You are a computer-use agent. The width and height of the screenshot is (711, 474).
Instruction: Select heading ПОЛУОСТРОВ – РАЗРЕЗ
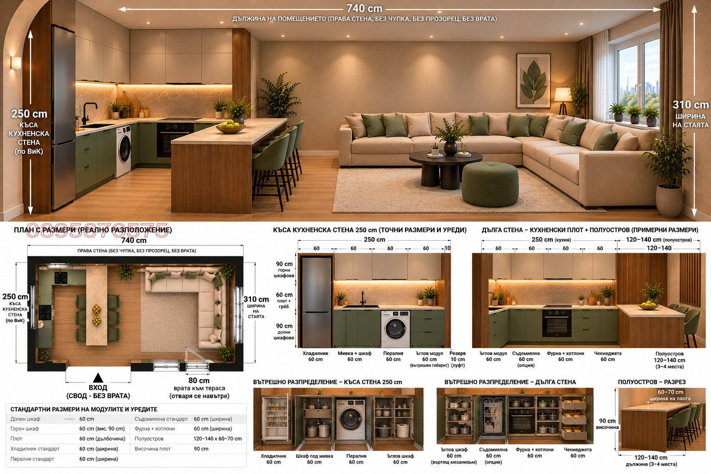[x=652, y=382]
